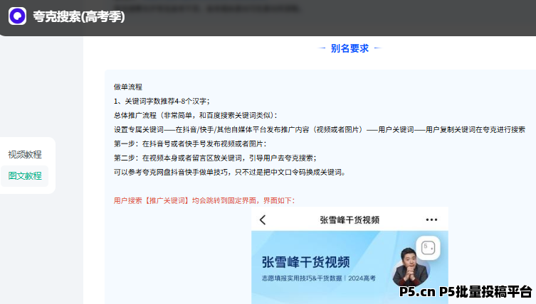Click the 夸克搜索(高考季) title text
The width and height of the screenshot is (536, 304).
[79, 16]
